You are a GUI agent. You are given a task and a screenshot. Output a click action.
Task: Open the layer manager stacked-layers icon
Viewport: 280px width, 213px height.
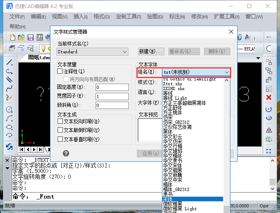(12, 48)
